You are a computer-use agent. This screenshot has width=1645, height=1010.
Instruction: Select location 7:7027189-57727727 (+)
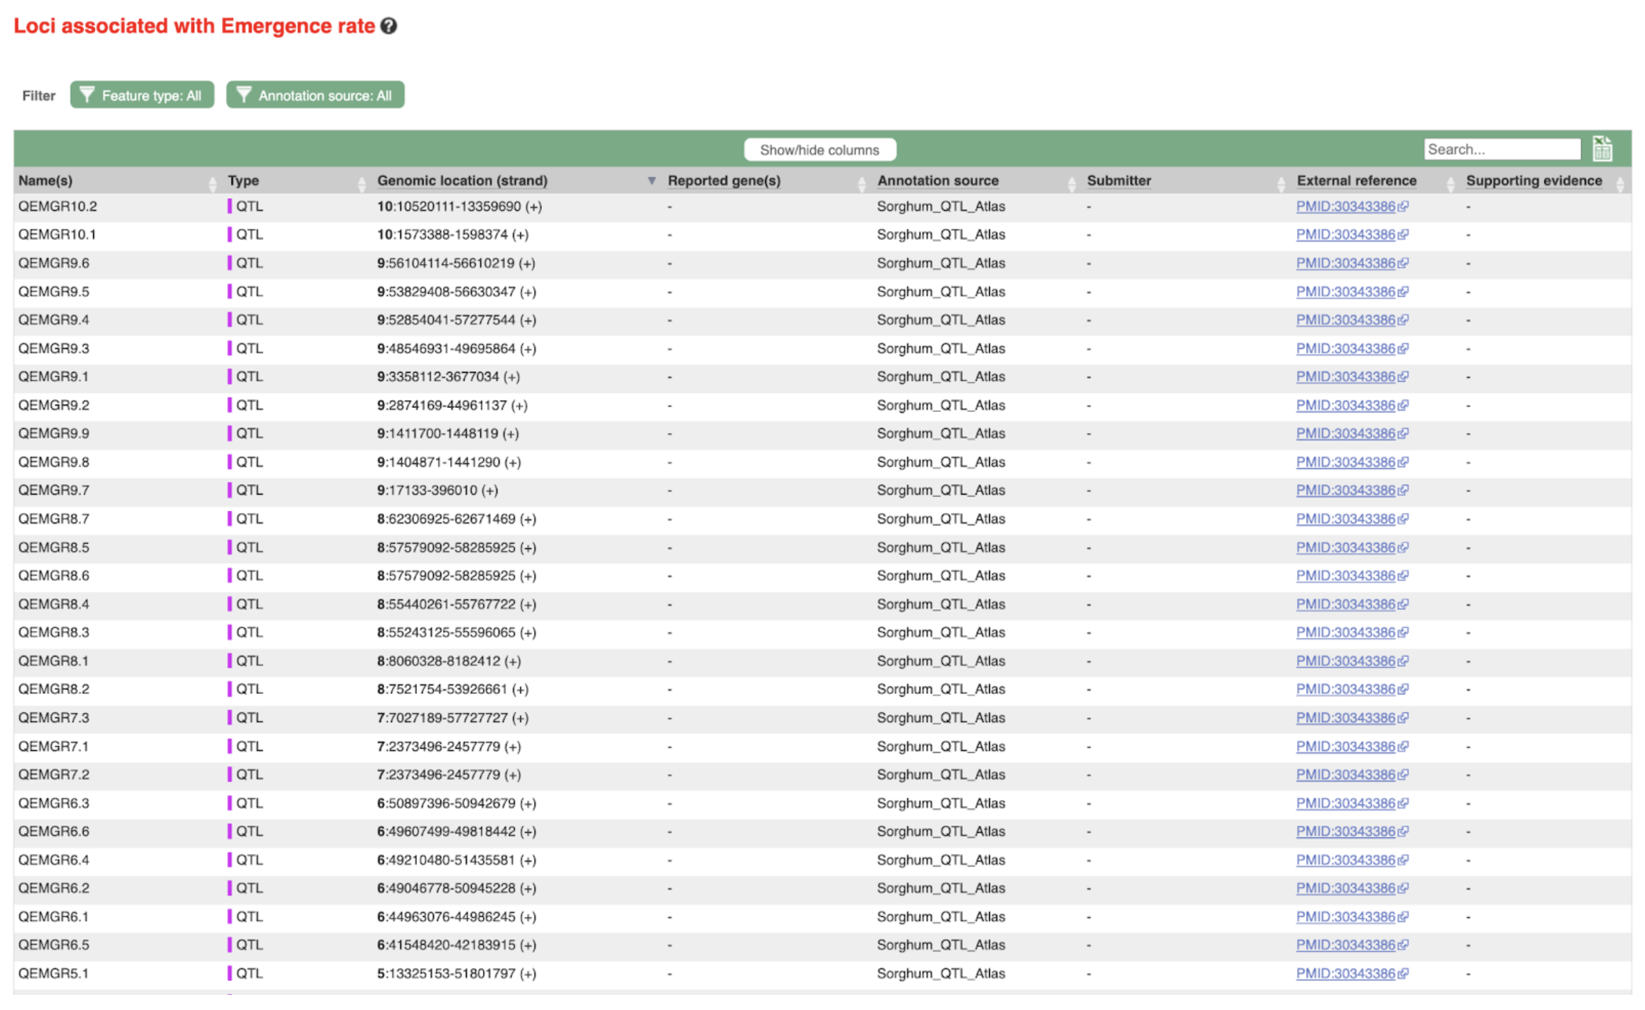tap(452, 717)
